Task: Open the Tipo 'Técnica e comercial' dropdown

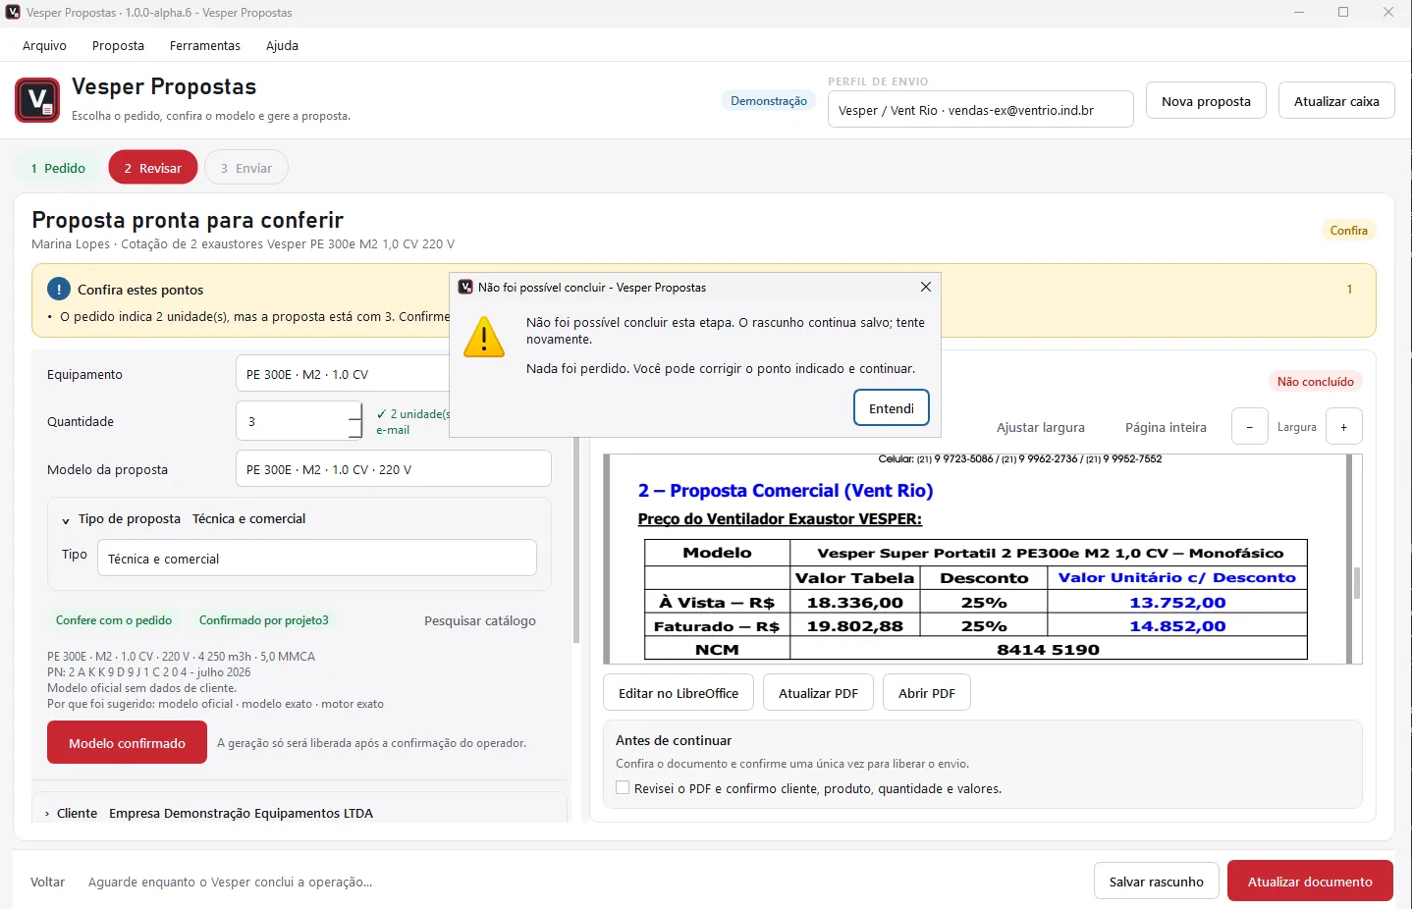Action: click(317, 558)
